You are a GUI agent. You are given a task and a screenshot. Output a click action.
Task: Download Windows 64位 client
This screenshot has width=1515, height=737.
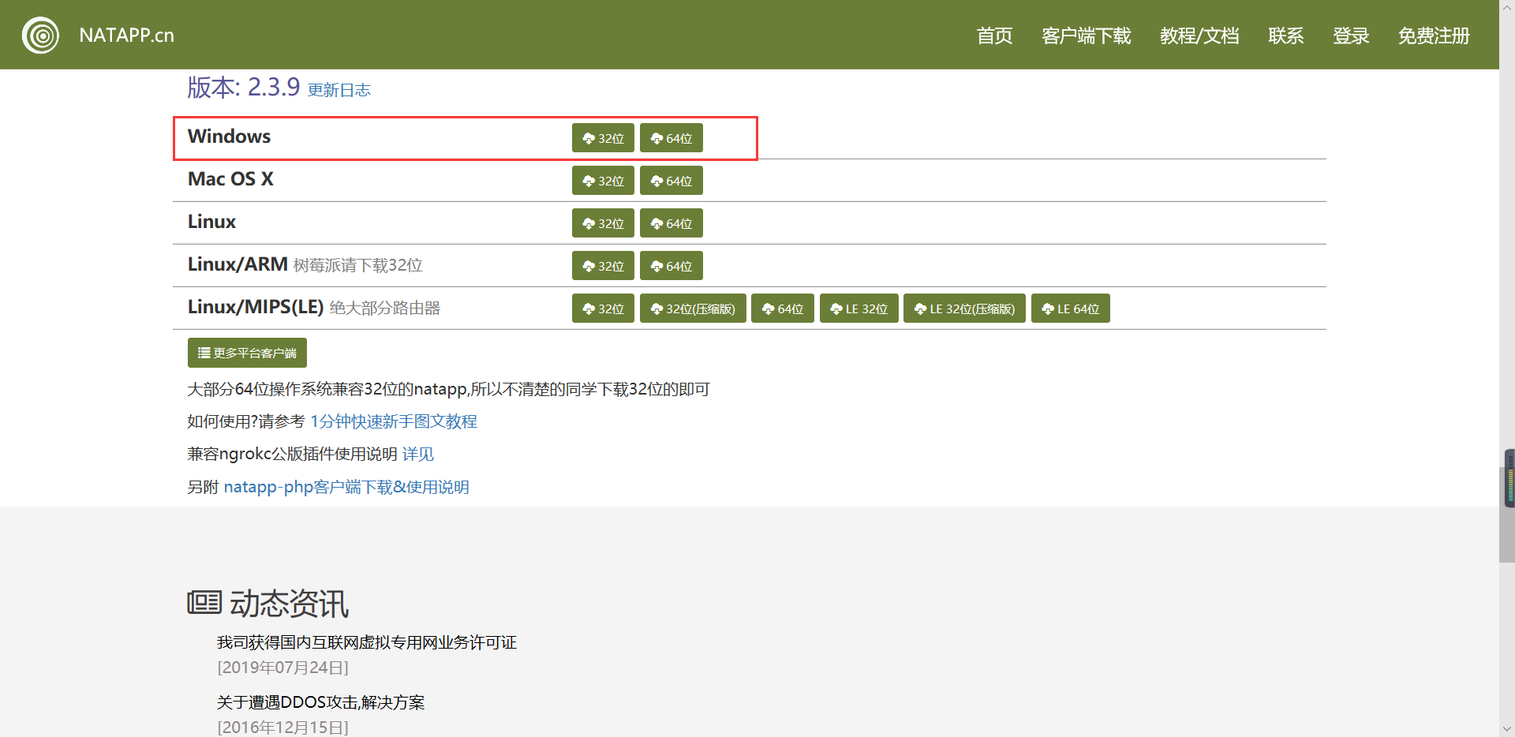(671, 138)
